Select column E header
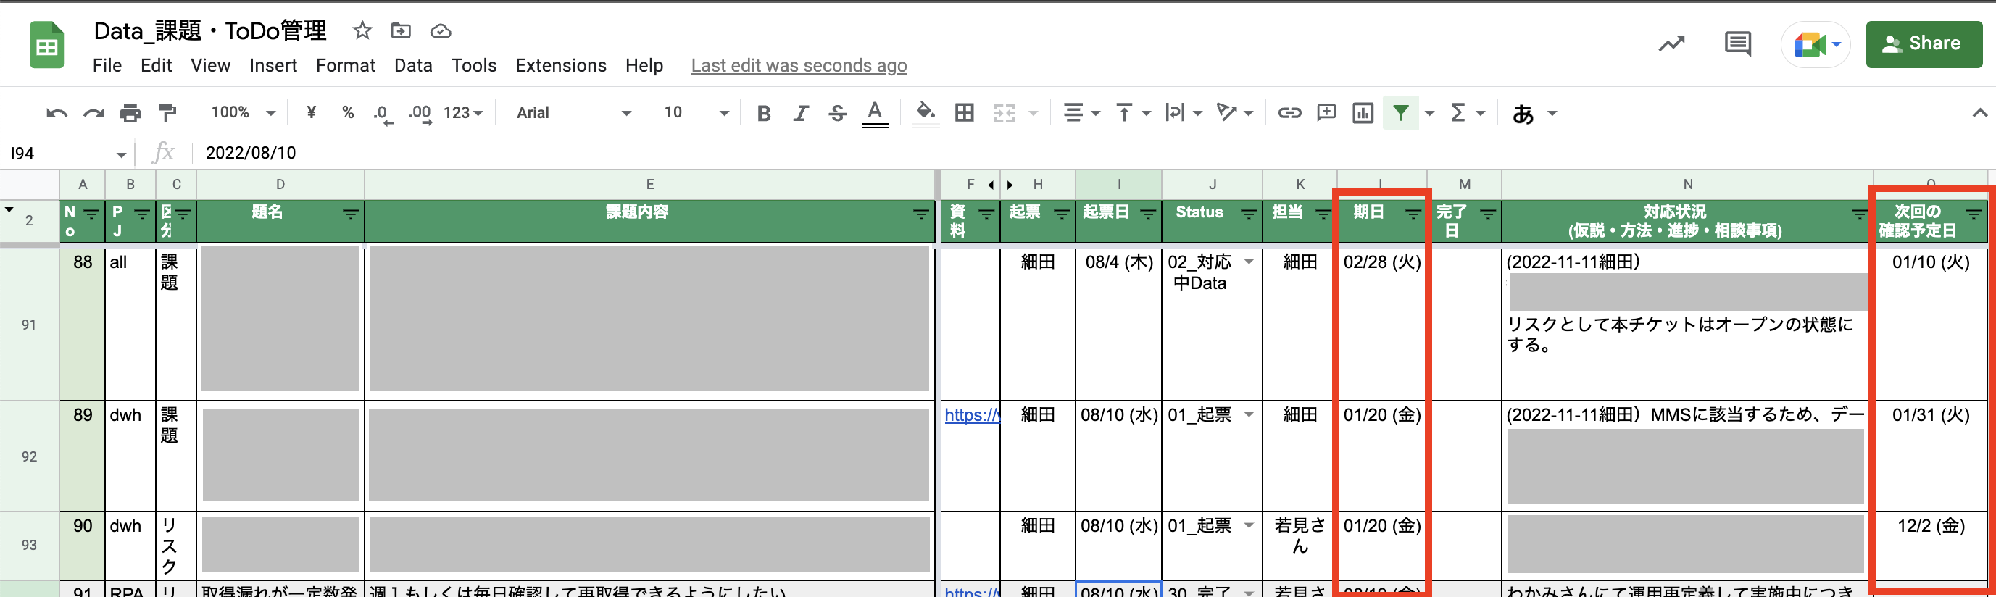Screen dimensions: 1996x597 pyautogui.click(x=649, y=184)
